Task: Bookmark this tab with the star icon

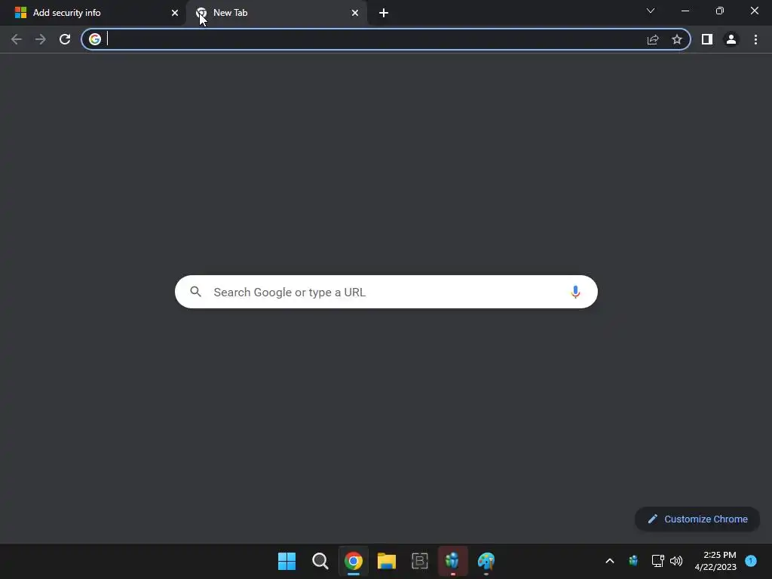Action: (x=677, y=39)
